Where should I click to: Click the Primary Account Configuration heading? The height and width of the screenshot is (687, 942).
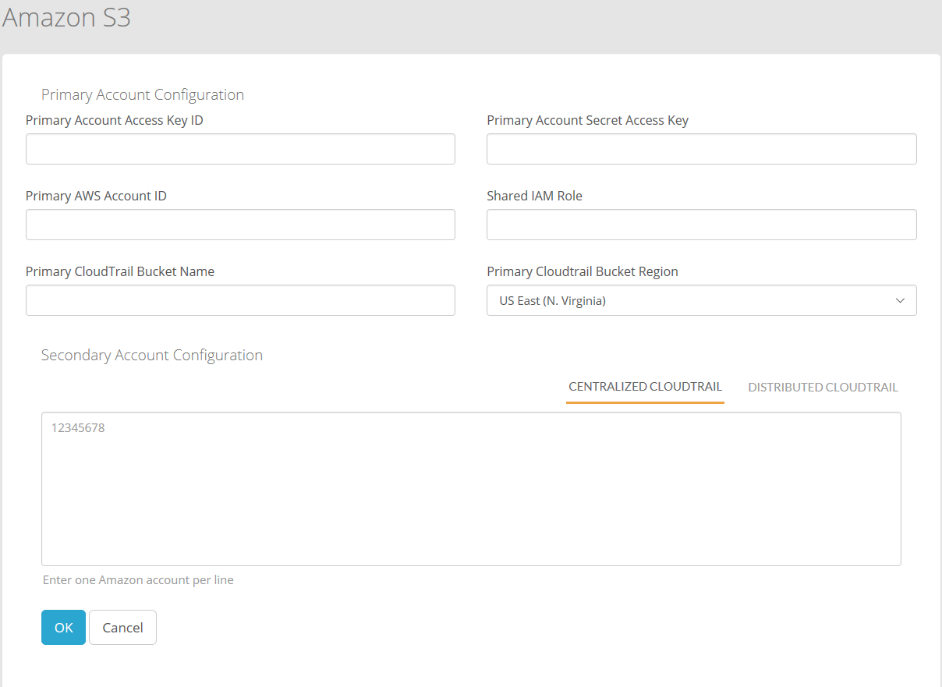[143, 94]
